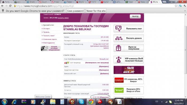
Task: Switch to the Poker browser tab
Action: click(x=57, y=2)
